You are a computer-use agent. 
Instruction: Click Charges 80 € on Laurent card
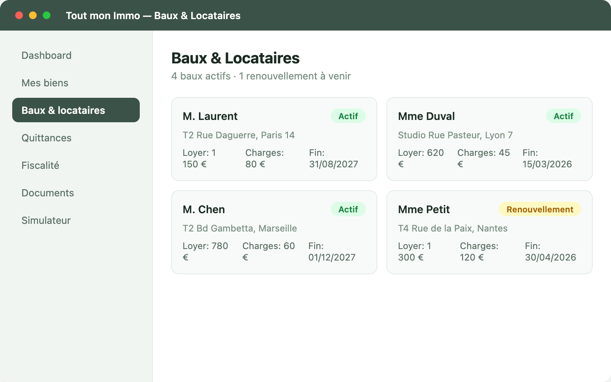click(x=265, y=159)
